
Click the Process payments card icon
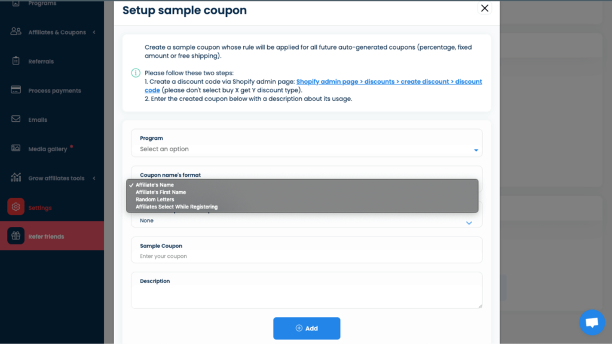[x=16, y=90]
